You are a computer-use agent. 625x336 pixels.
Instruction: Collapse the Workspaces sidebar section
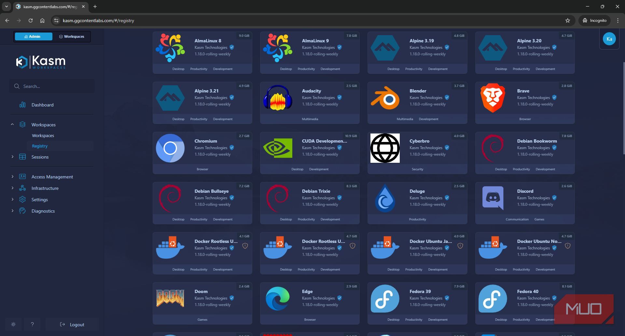click(12, 124)
